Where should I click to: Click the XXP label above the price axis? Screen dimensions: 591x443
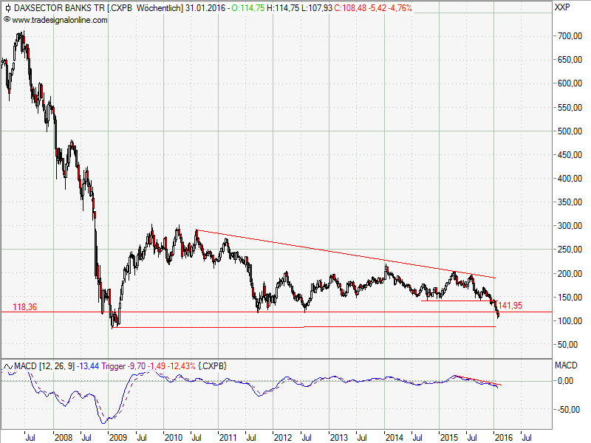click(562, 7)
